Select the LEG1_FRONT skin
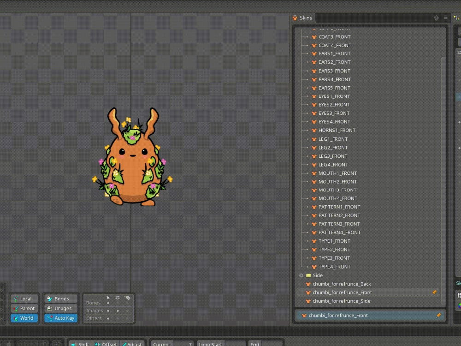 [x=333, y=139]
